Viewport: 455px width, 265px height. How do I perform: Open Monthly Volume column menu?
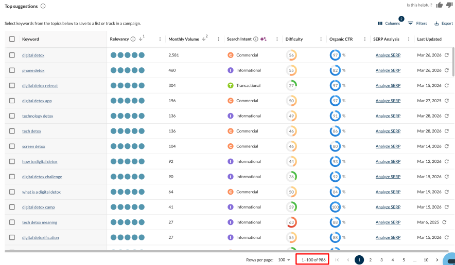pyautogui.click(x=219, y=39)
